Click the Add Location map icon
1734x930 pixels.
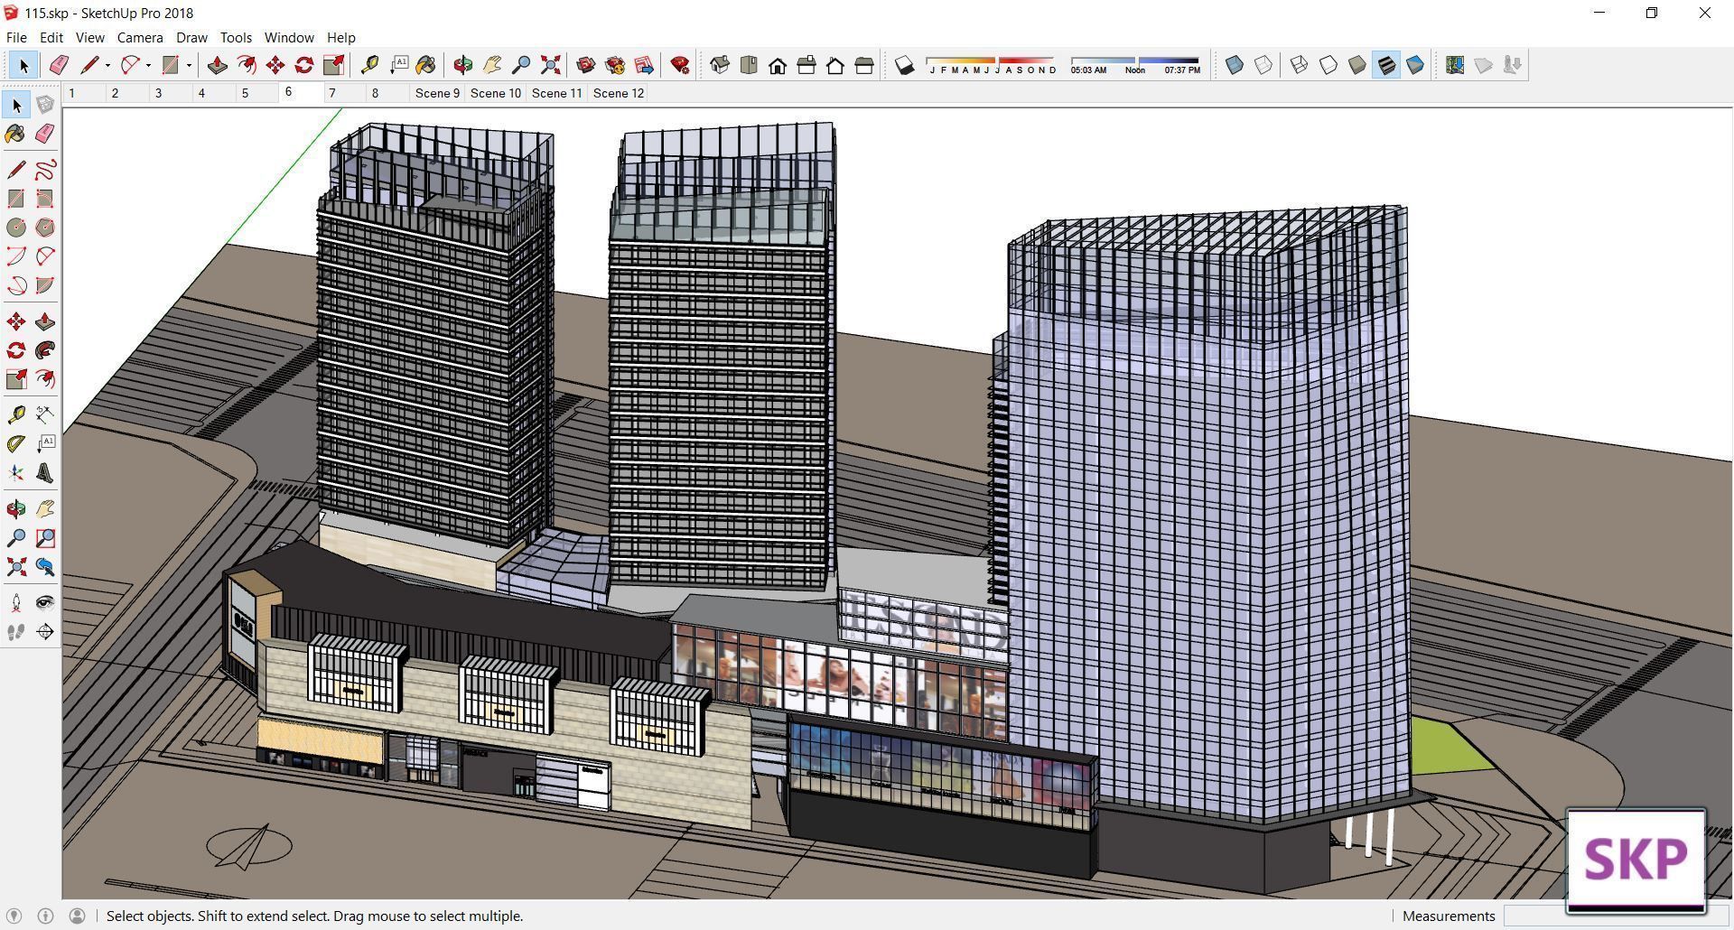(x=1454, y=65)
